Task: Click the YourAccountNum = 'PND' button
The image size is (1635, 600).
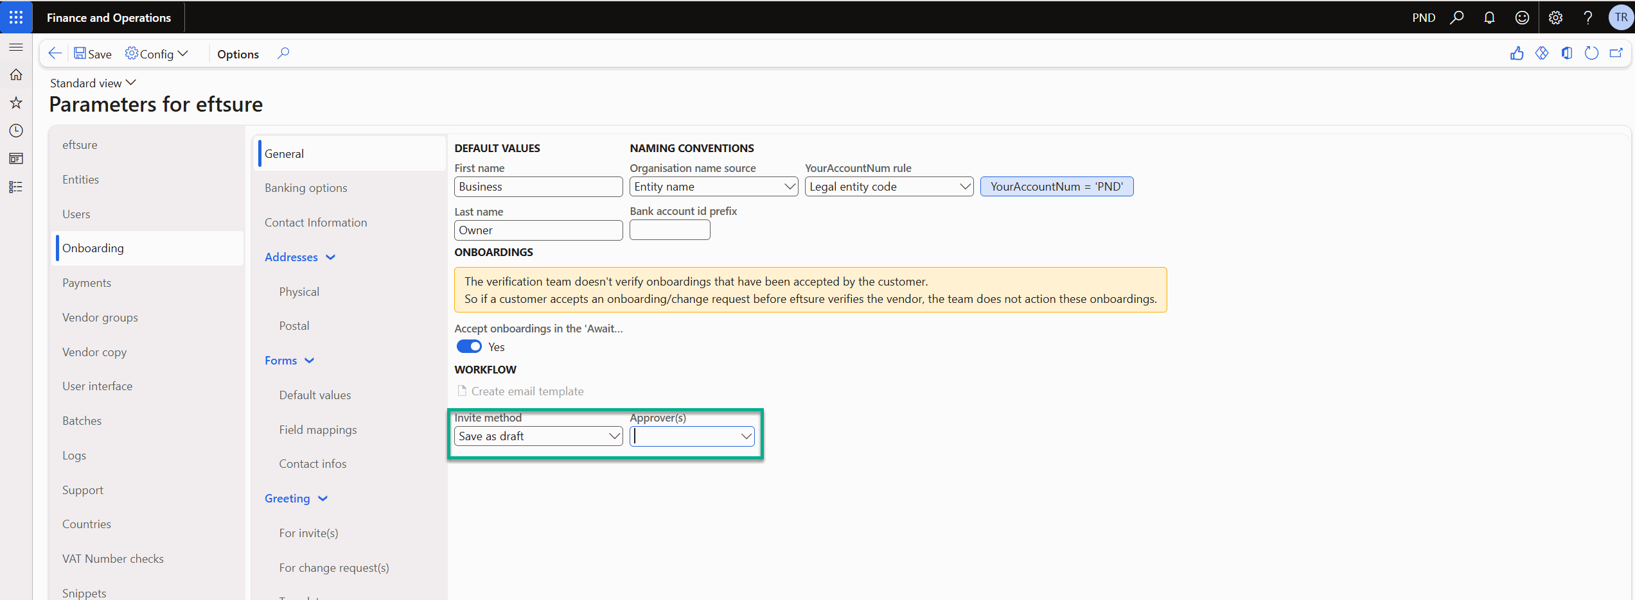Action: tap(1057, 187)
